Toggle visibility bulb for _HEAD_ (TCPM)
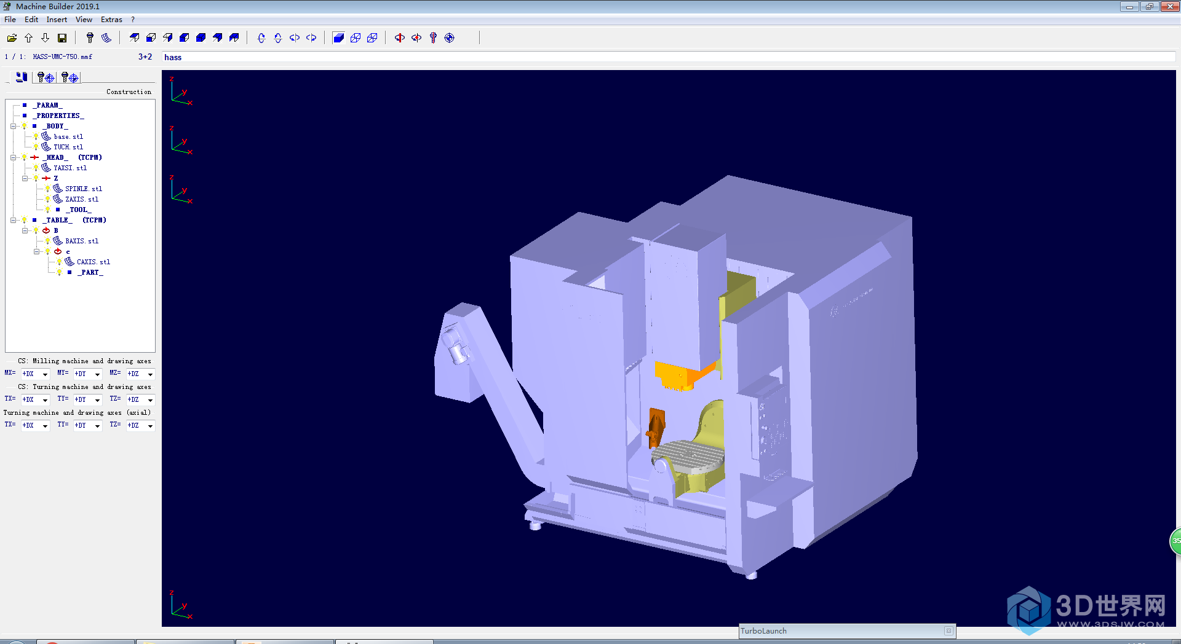This screenshot has width=1181, height=644. (25, 157)
